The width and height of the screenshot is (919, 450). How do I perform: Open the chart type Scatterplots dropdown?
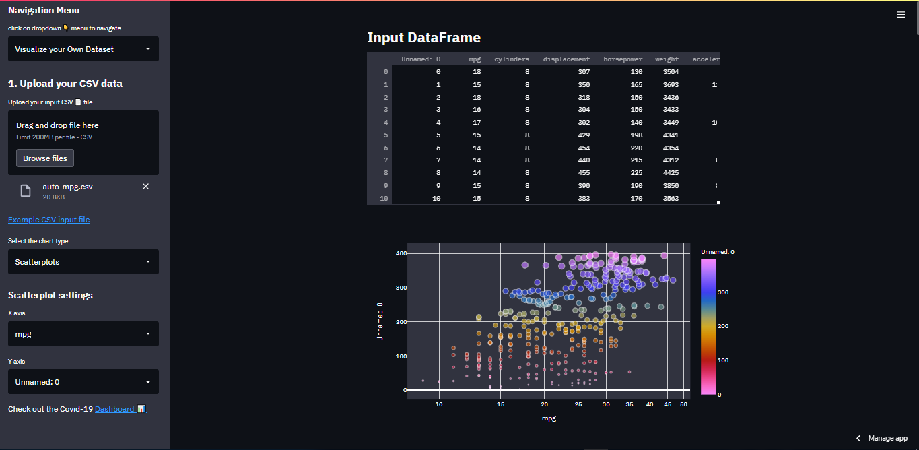(83, 262)
